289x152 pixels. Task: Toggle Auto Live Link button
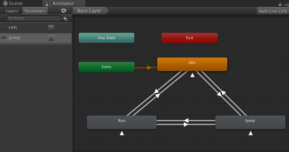pos(273,11)
